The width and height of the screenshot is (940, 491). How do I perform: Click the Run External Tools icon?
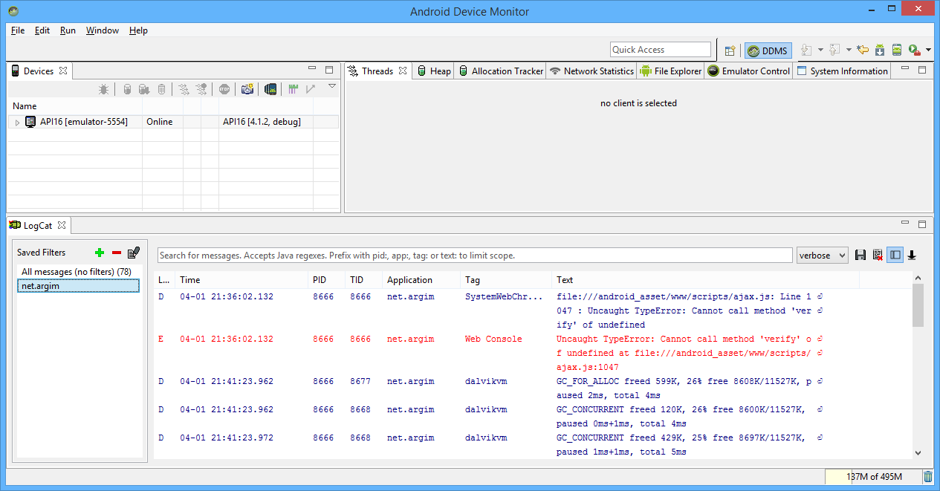pyautogui.click(x=915, y=50)
